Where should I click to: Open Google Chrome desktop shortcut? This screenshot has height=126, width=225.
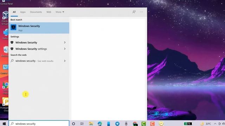click(x=6, y=88)
